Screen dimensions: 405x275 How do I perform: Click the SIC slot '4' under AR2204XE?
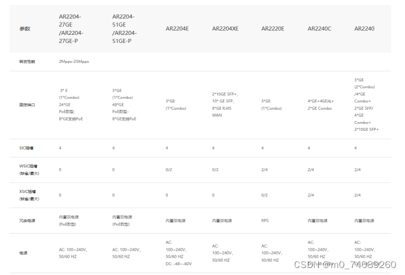coord(213,148)
